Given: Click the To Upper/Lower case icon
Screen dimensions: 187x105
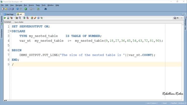Looking at the screenshot, I should pos(41,18).
